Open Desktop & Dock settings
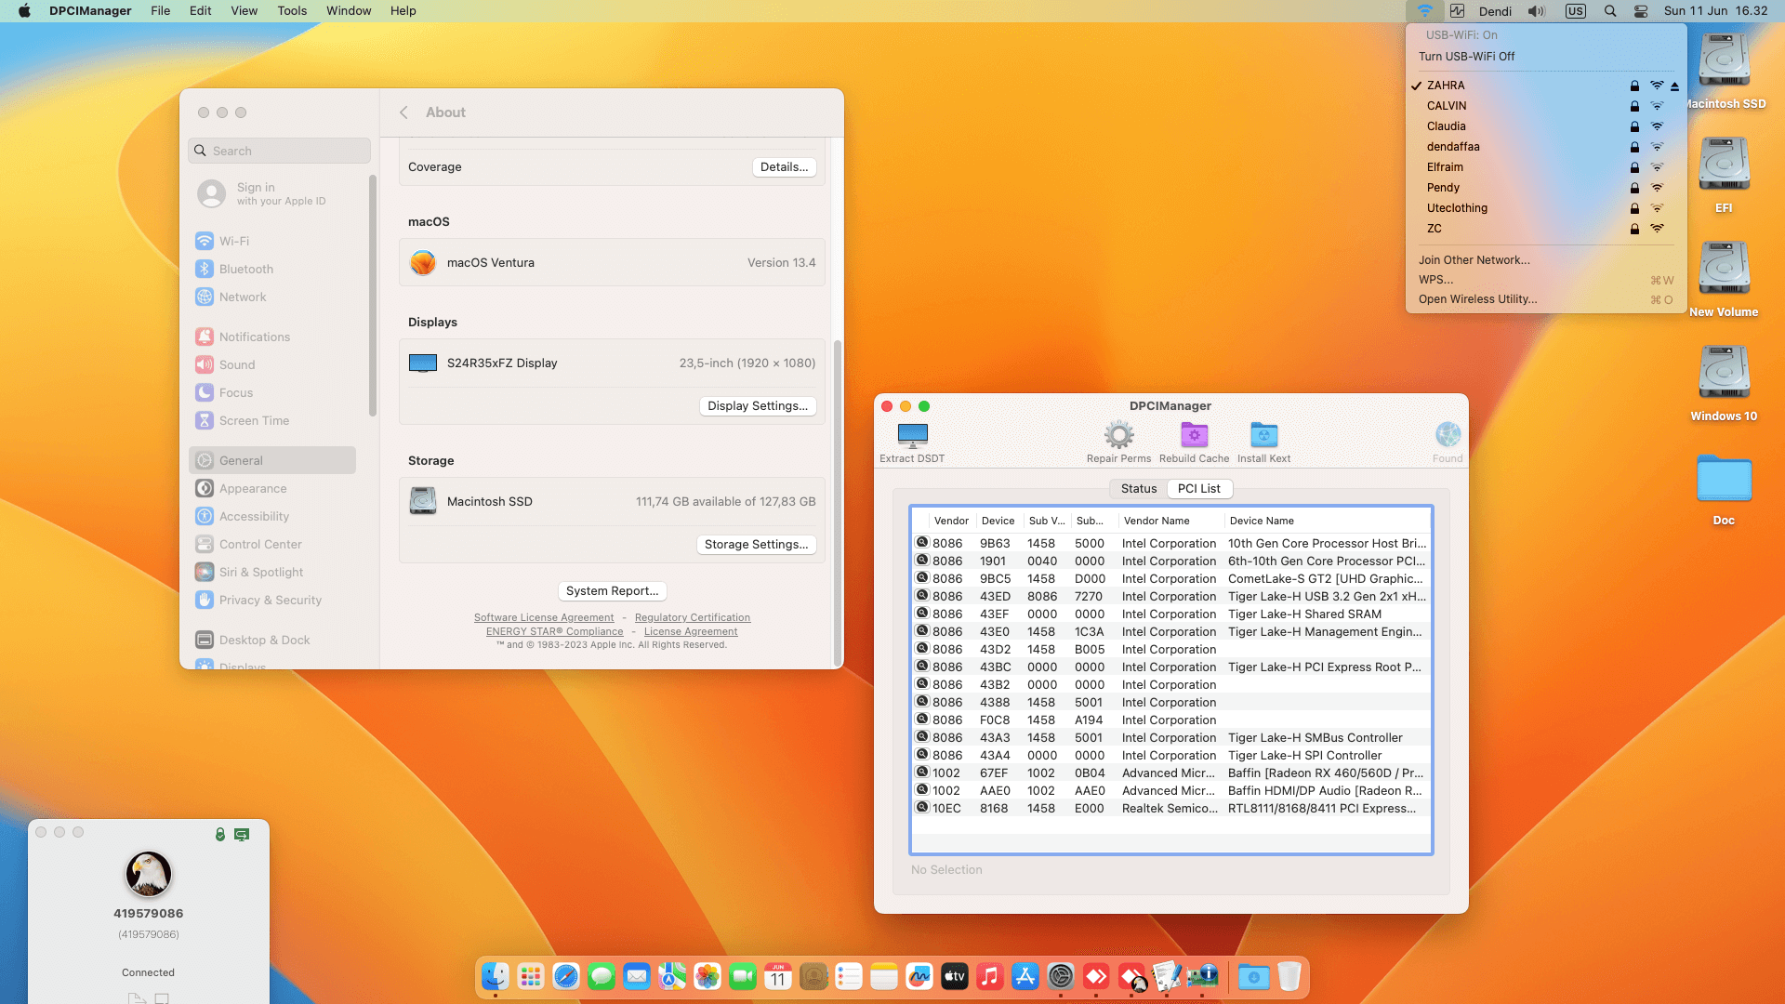The width and height of the screenshot is (1785, 1004). tap(274, 640)
